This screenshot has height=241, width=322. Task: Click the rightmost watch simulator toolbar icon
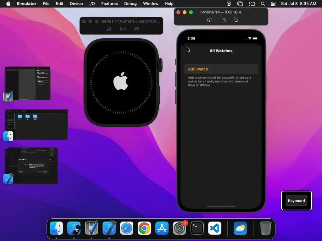pos(136,29)
